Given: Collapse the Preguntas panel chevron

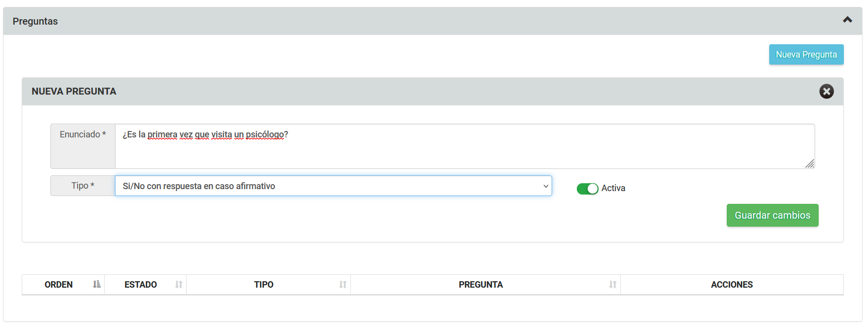Looking at the screenshot, I should pos(847,20).
